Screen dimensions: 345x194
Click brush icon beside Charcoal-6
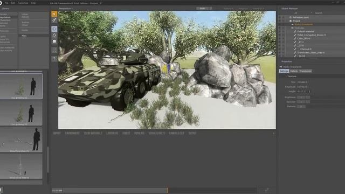pos(295,49)
